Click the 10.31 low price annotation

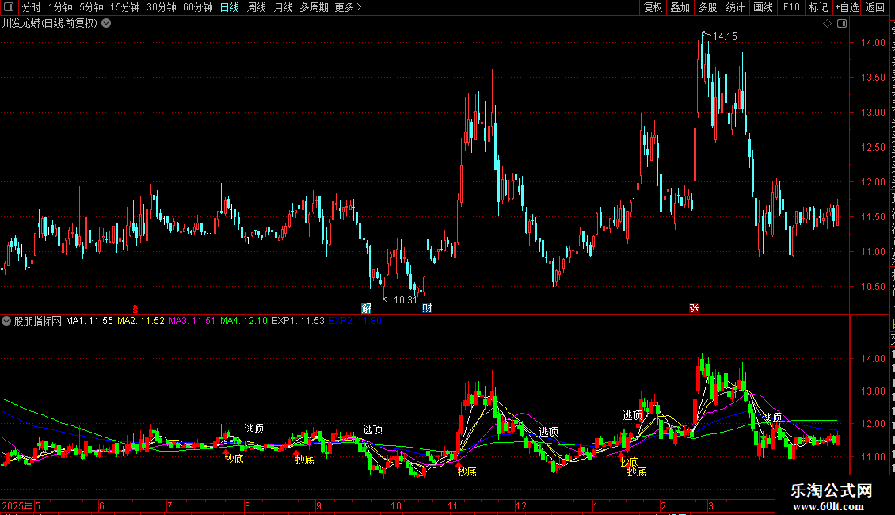pos(406,300)
